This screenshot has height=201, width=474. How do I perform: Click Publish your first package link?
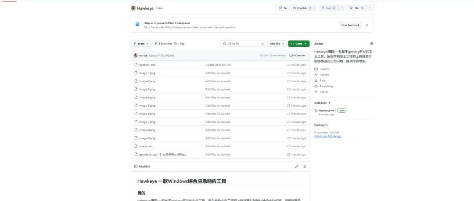point(328,136)
